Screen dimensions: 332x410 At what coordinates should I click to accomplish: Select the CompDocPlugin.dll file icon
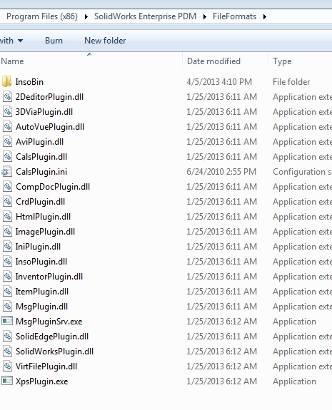pyautogui.click(x=7, y=186)
